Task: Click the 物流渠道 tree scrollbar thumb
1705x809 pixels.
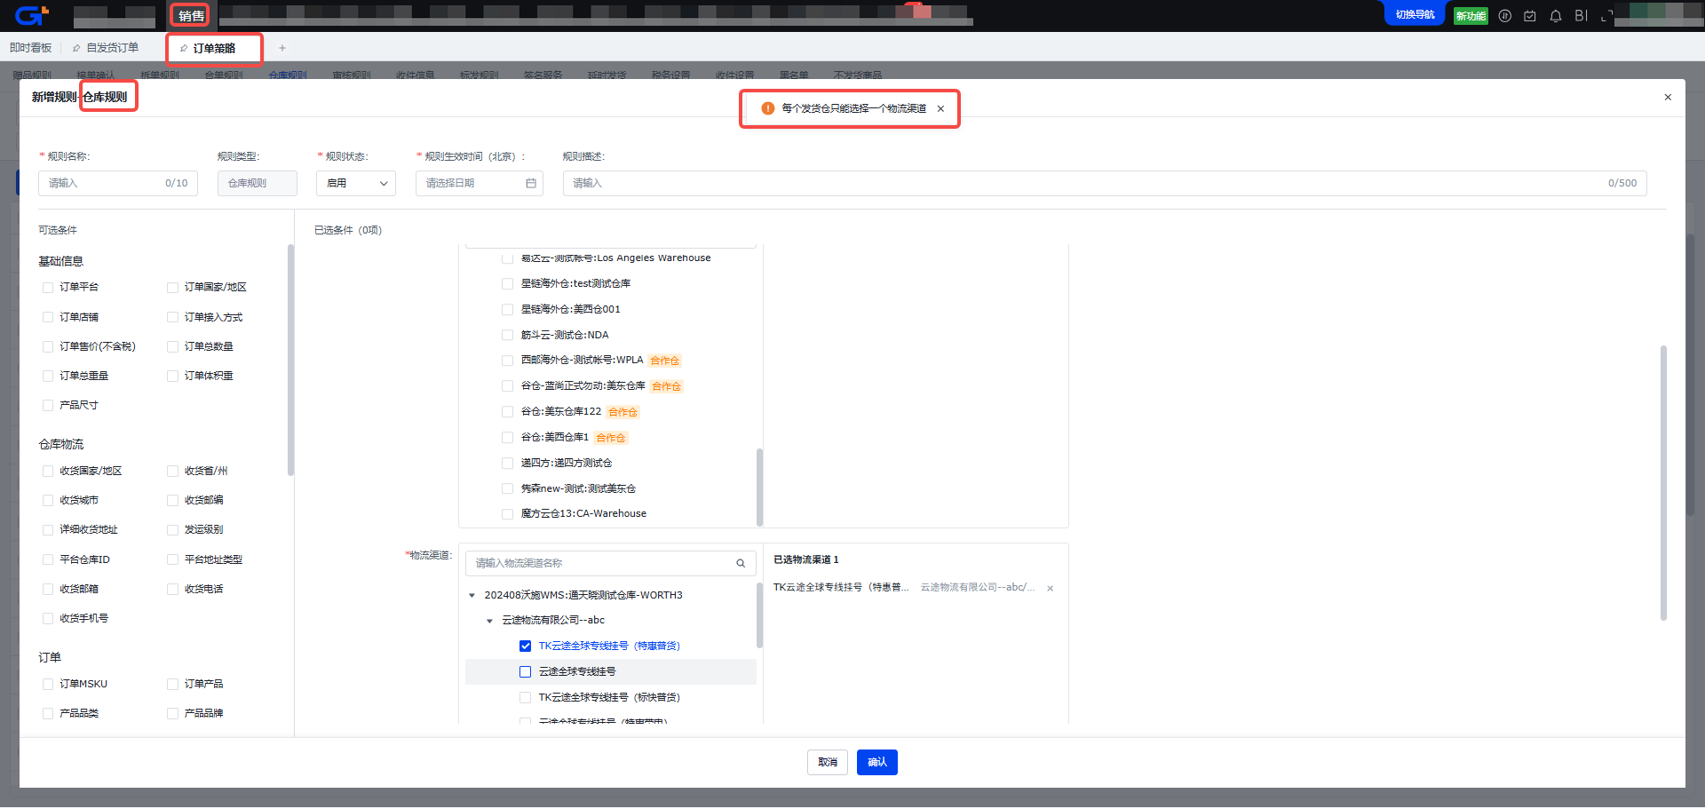Action: pos(759,615)
